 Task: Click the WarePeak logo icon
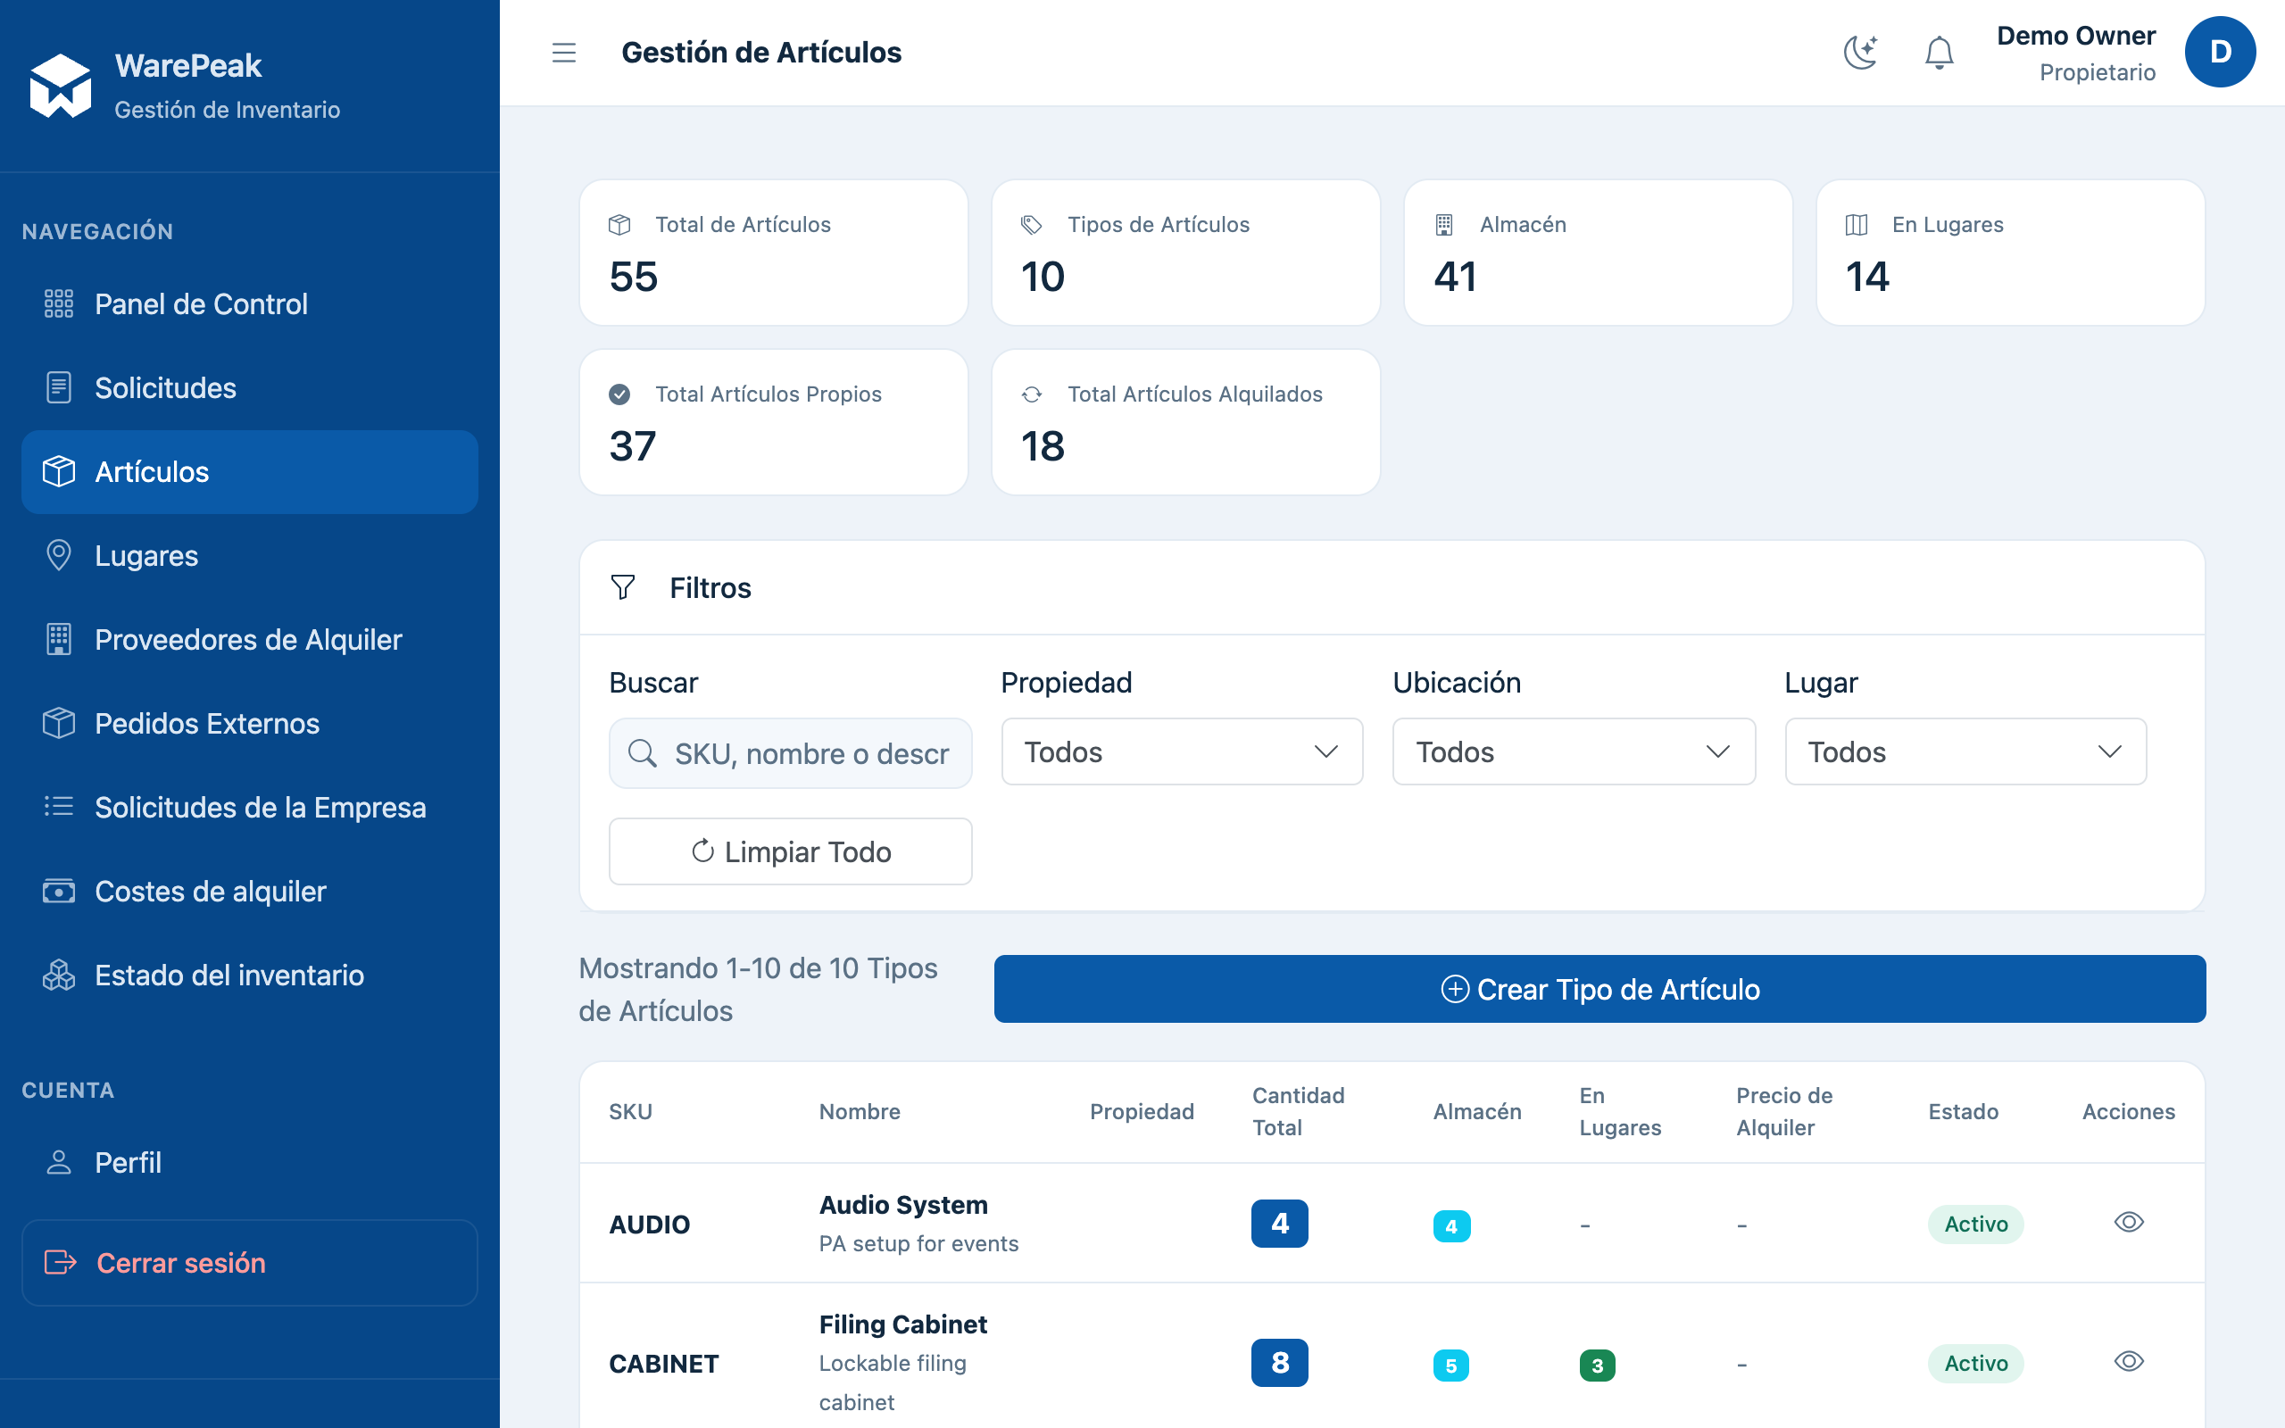[x=61, y=86]
